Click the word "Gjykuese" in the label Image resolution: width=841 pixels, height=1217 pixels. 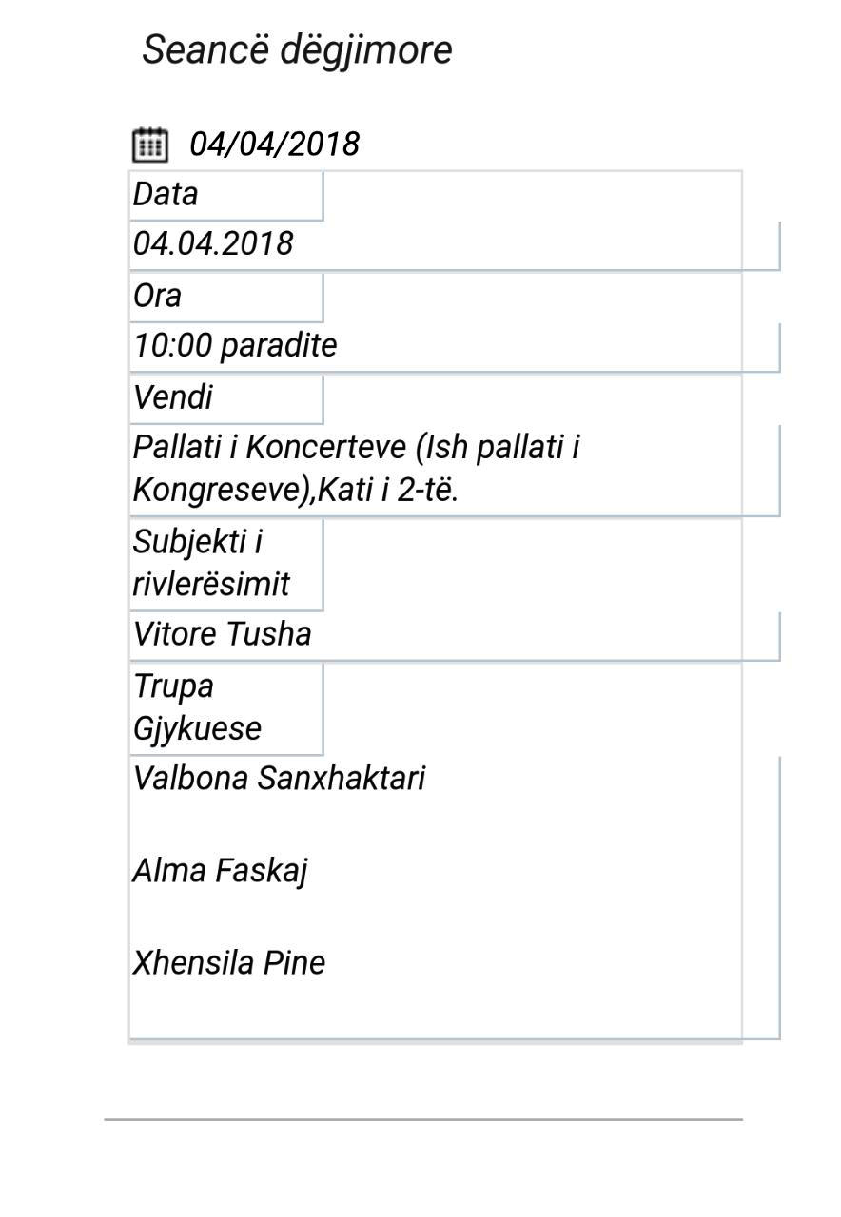click(197, 730)
